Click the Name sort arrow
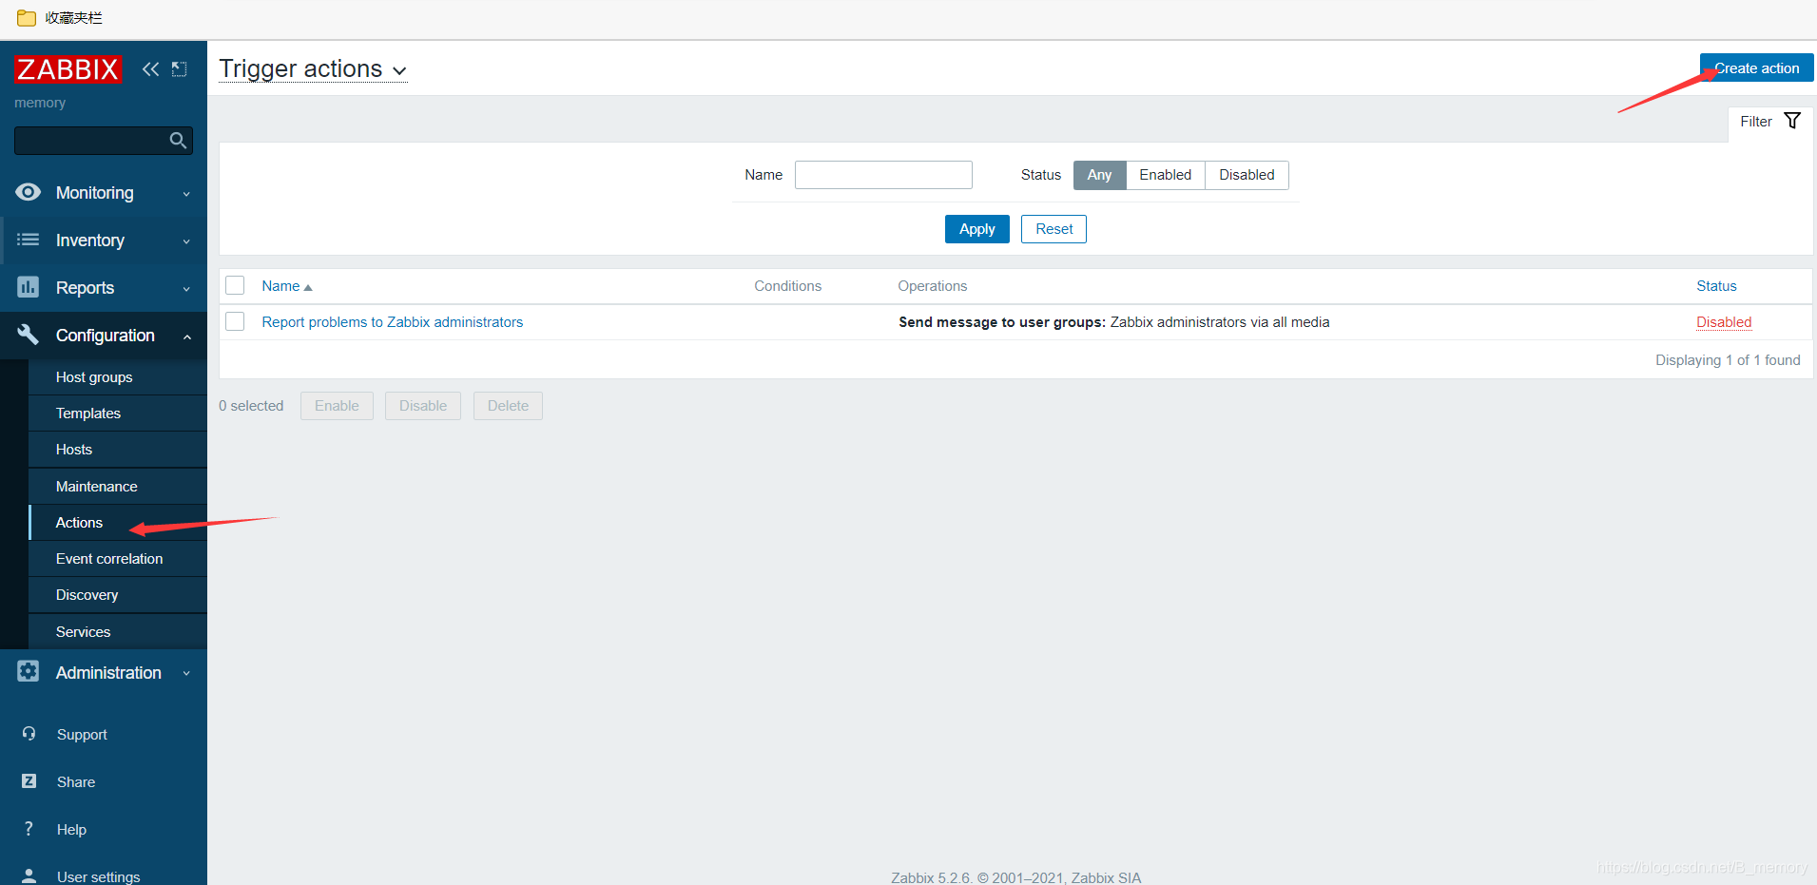This screenshot has height=885, width=1817. (308, 287)
